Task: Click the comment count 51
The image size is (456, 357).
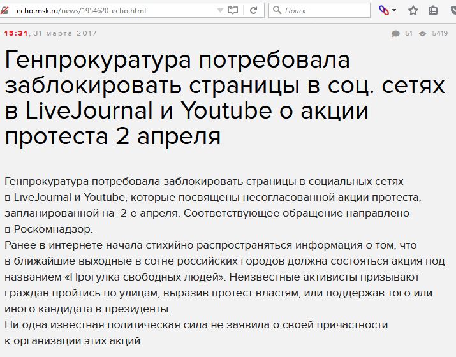Action: click(x=409, y=33)
